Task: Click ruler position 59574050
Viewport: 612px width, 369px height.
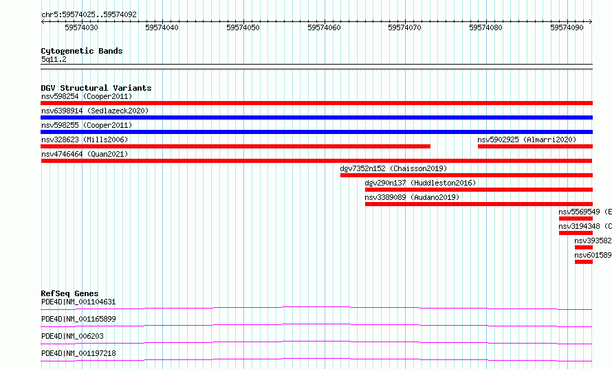Action: [x=243, y=27]
